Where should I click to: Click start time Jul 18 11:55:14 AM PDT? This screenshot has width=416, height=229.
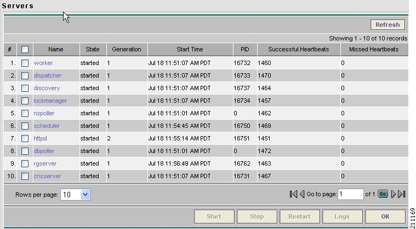(179, 138)
